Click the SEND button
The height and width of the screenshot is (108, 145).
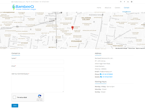[15, 106]
